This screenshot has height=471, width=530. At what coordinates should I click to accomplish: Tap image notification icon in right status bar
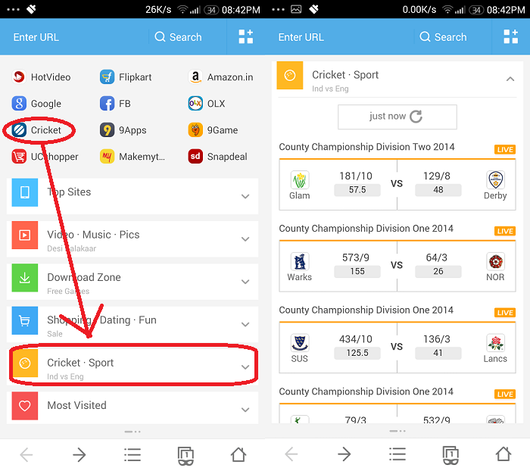click(x=296, y=9)
